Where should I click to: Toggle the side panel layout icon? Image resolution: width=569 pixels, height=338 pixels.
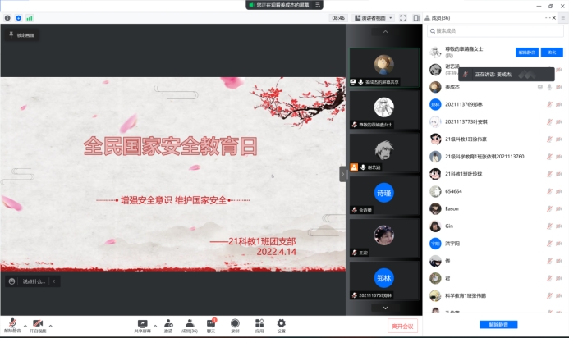(x=416, y=17)
